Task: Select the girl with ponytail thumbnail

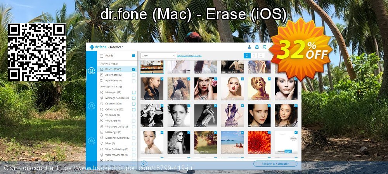Action: pos(152,89)
